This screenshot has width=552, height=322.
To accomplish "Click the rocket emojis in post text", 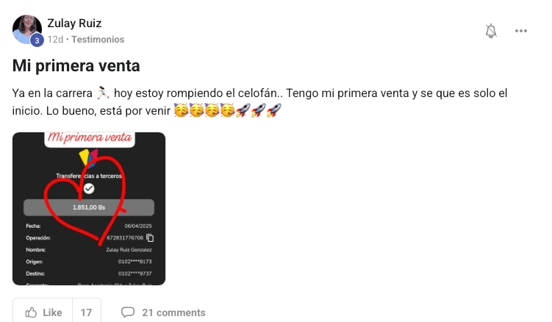I will [x=258, y=110].
